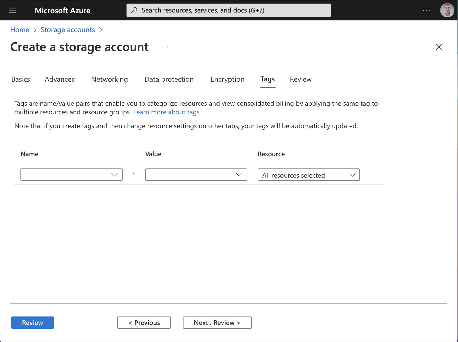Open the Networking tab
Screen dimensions: 458x342
[109, 79]
